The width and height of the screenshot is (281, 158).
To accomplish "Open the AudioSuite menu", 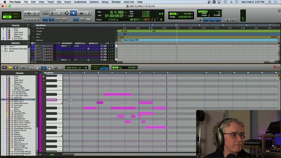I will (80, 2).
